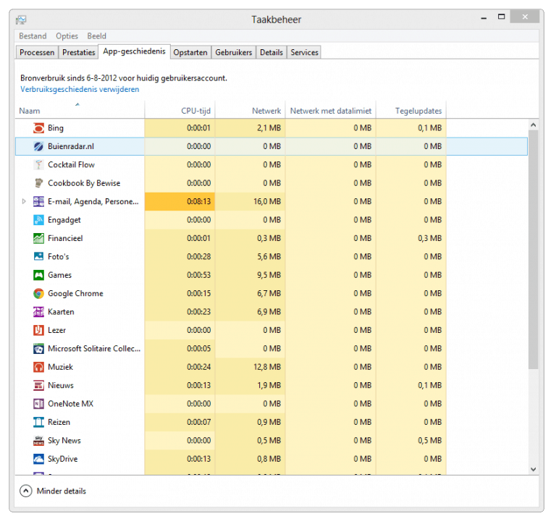Click the E-mail, Agenda, Personen app icon
556x524 pixels.
38,202
